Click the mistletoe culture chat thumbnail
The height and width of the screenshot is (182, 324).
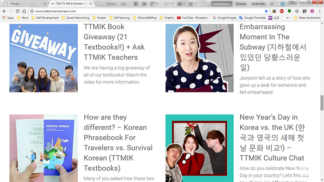[x=199, y=148]
